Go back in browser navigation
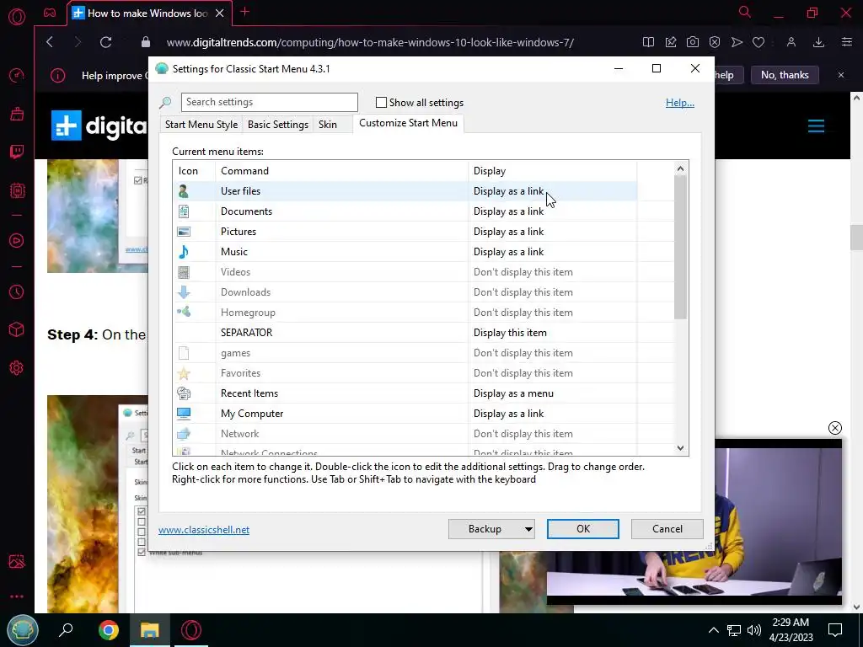The image size is (863, 647). pyautogui.click(x=50, y=42)
